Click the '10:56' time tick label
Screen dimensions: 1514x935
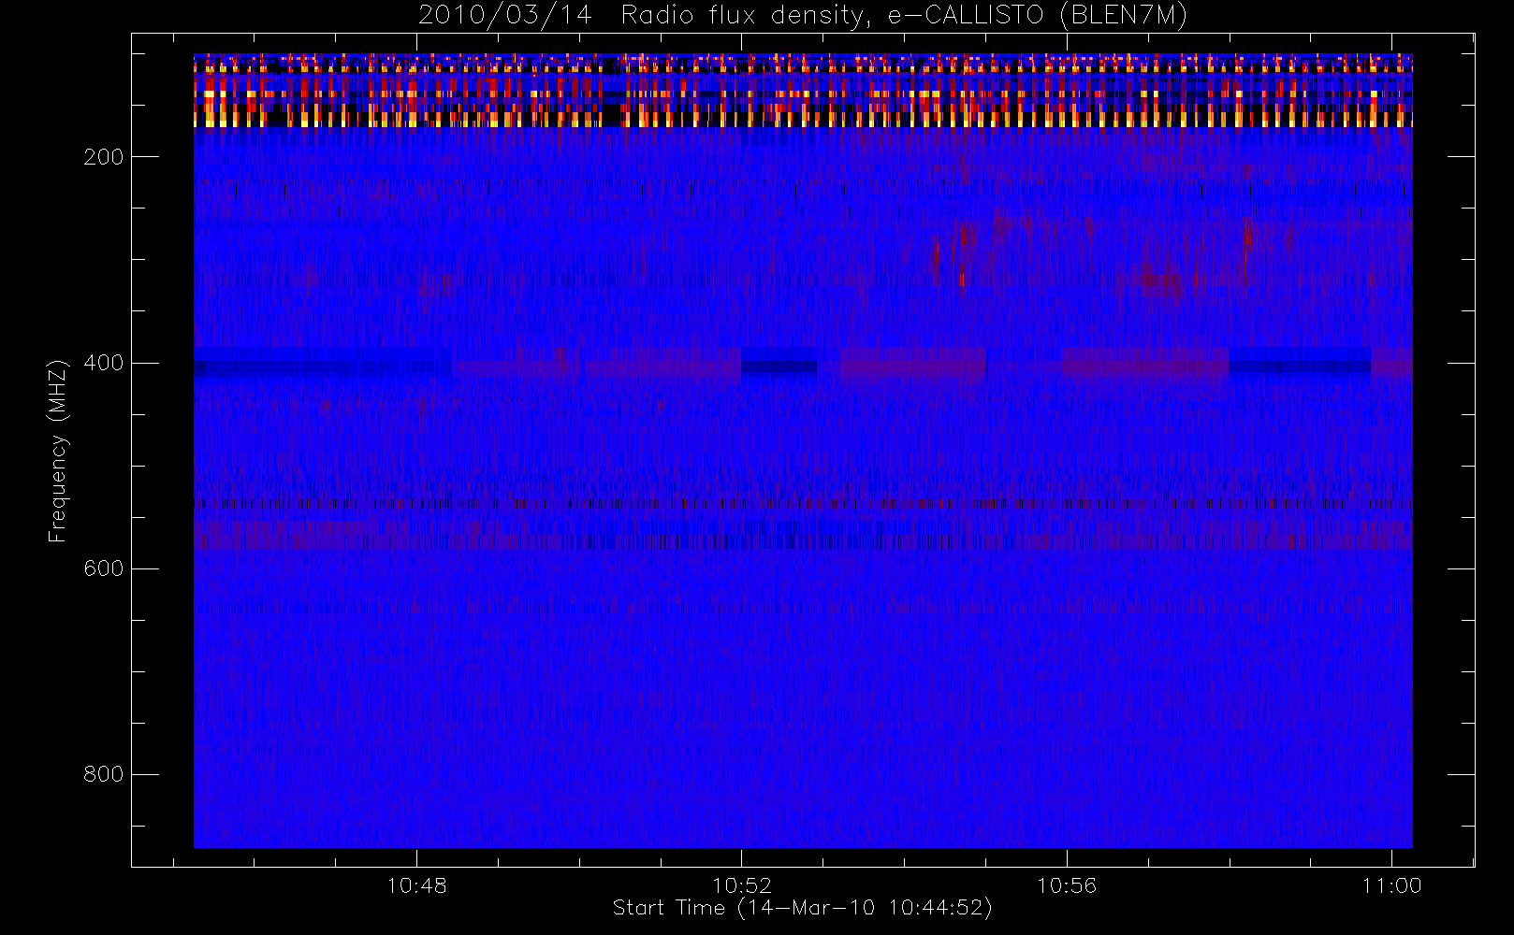pos(1067,885)
